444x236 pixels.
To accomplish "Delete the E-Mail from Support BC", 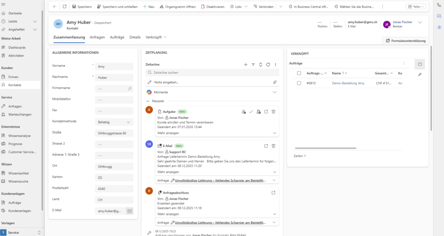I will coord(273,146).
